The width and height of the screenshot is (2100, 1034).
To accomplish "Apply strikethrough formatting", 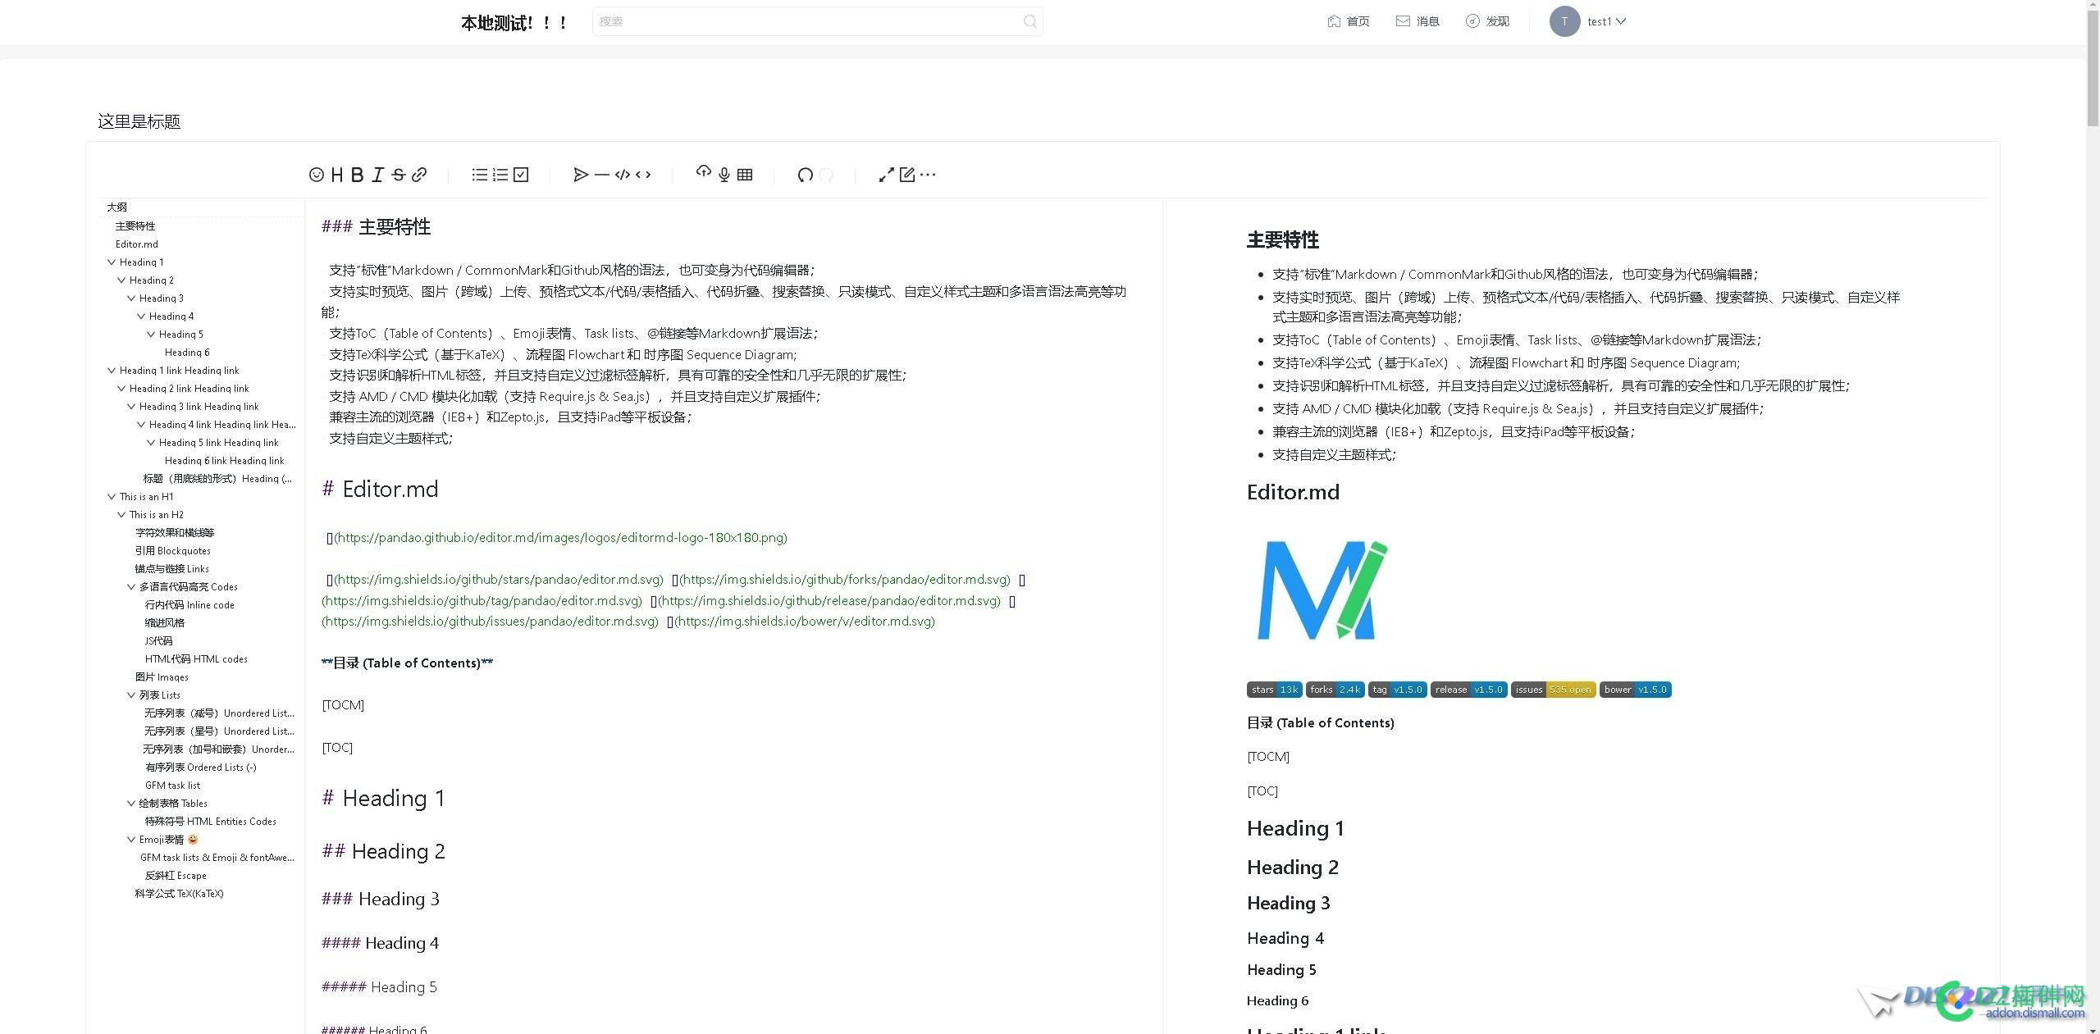I will click(x=399, y=175).
